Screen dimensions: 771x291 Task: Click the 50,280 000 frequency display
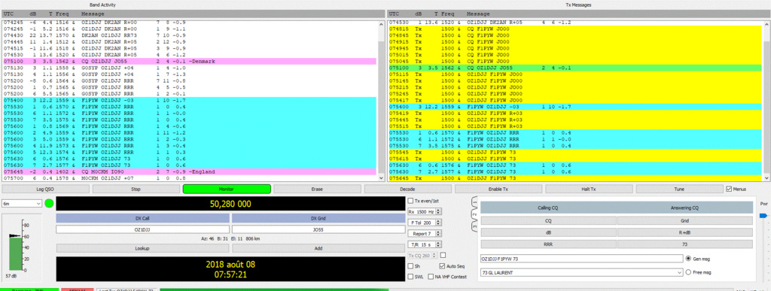(x=230, y=204)
